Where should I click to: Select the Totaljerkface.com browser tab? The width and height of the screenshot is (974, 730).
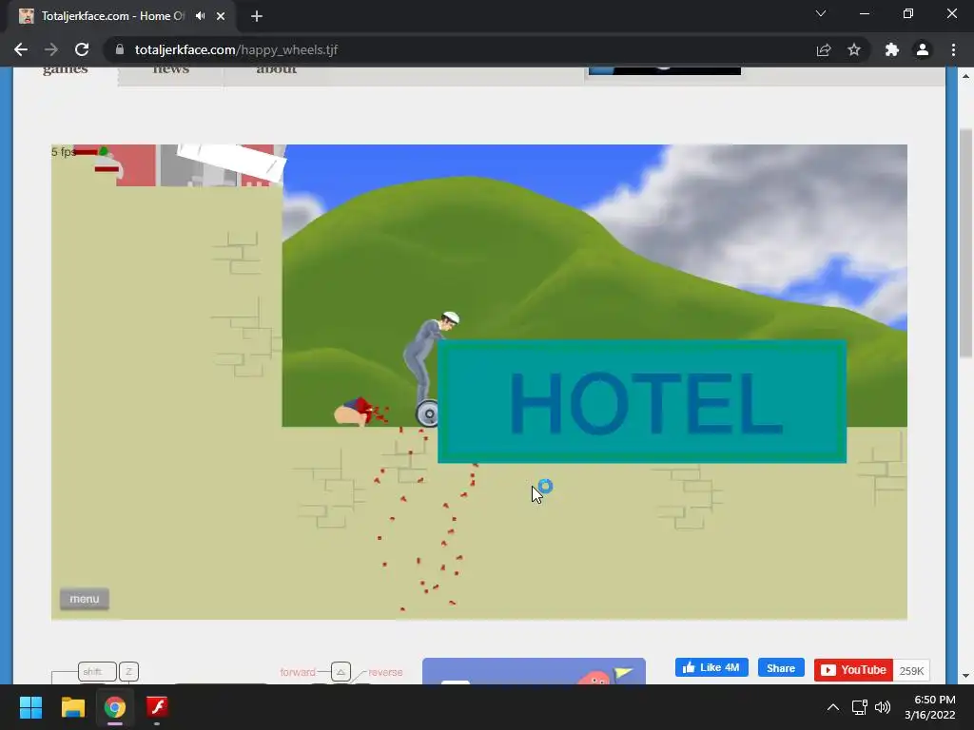pyautogui.click(x=121, y=16)
